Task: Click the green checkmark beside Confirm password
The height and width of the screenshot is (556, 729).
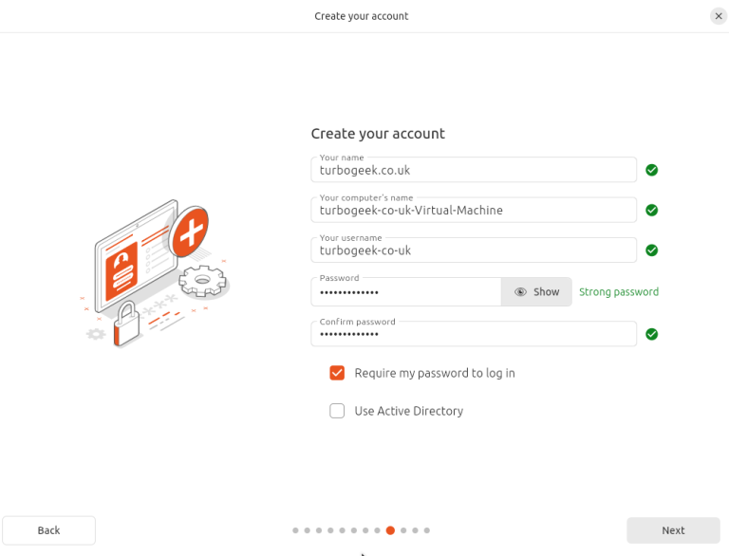Action: click(x=651, y=334)
